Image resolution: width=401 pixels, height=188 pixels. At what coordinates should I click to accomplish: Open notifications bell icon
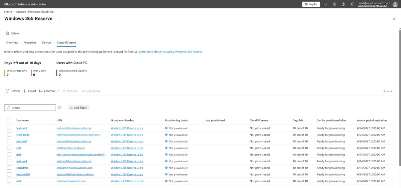326,4
